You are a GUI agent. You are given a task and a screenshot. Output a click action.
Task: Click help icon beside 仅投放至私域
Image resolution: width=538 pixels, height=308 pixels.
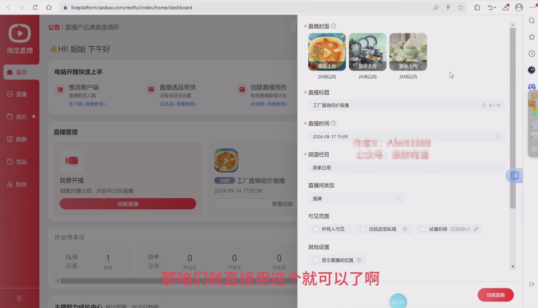pyautogui.click(x=405, y=229)
